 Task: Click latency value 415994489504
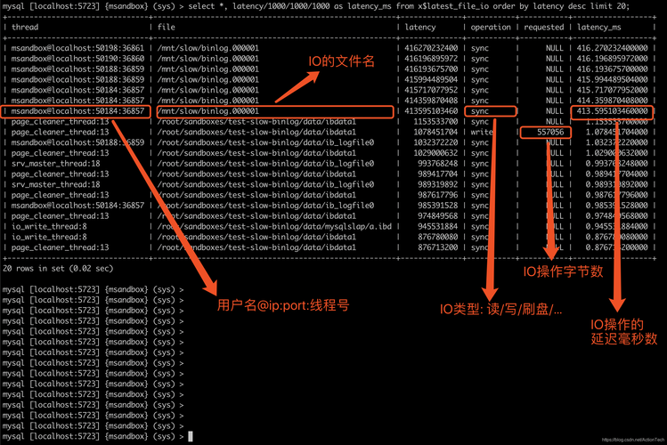coord(431,79)
